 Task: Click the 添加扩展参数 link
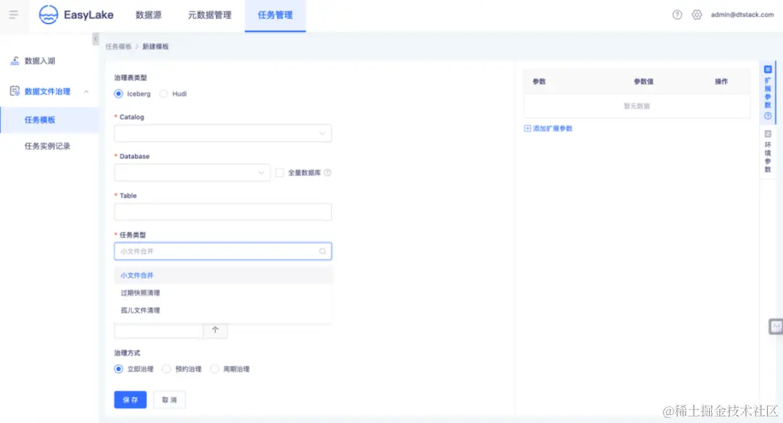point(548,127)
